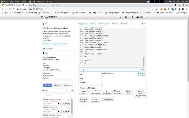Delete CFFFP_Cat_t.gcode with trash icon

coord(64,112)
